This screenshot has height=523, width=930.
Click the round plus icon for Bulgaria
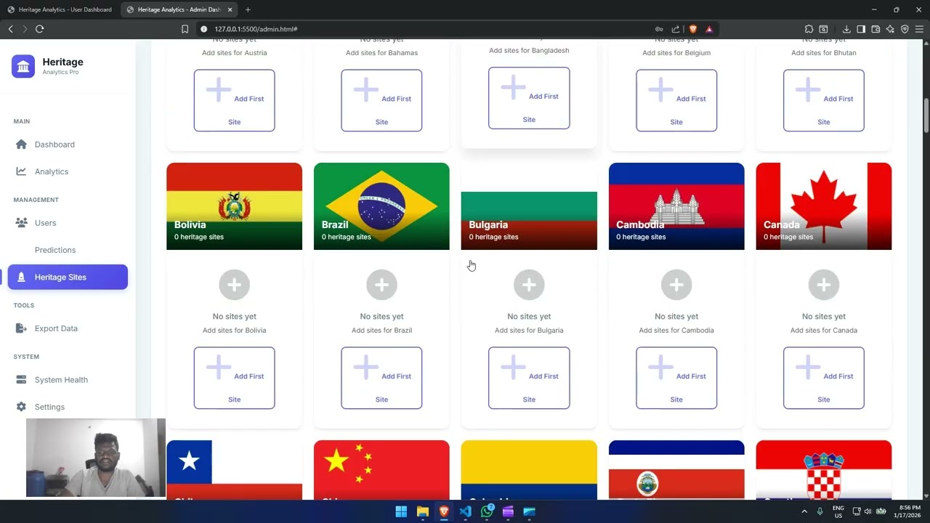click(529, 285)
